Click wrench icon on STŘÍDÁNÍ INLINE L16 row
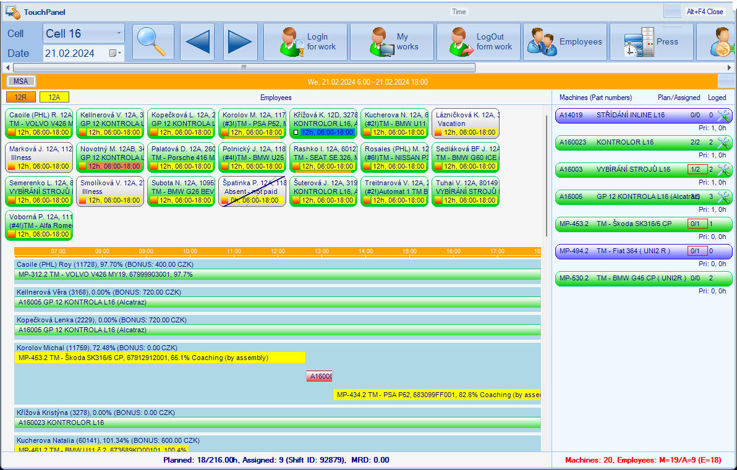Viewport: 737px width, 470px height. (723, 115)
